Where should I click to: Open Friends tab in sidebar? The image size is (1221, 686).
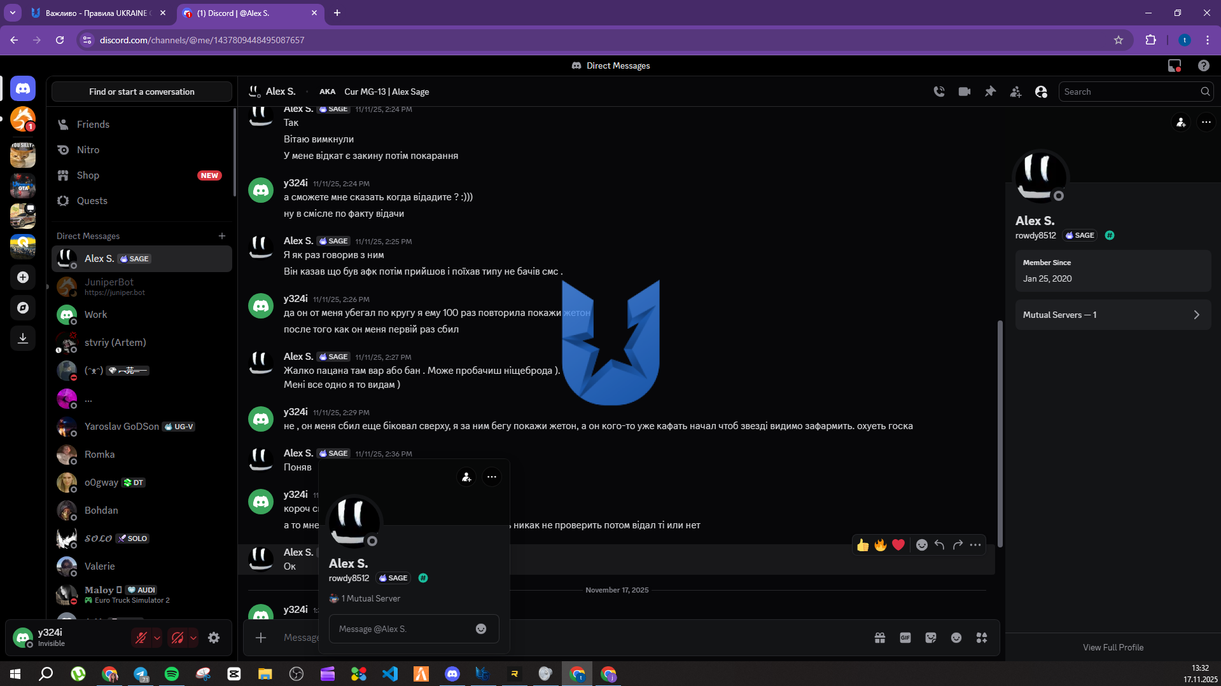142,125
